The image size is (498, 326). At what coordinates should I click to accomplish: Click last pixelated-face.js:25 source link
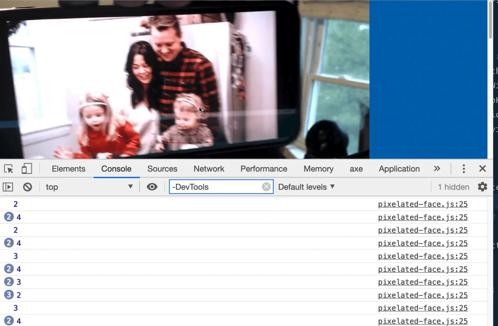(x=423, y=321)
